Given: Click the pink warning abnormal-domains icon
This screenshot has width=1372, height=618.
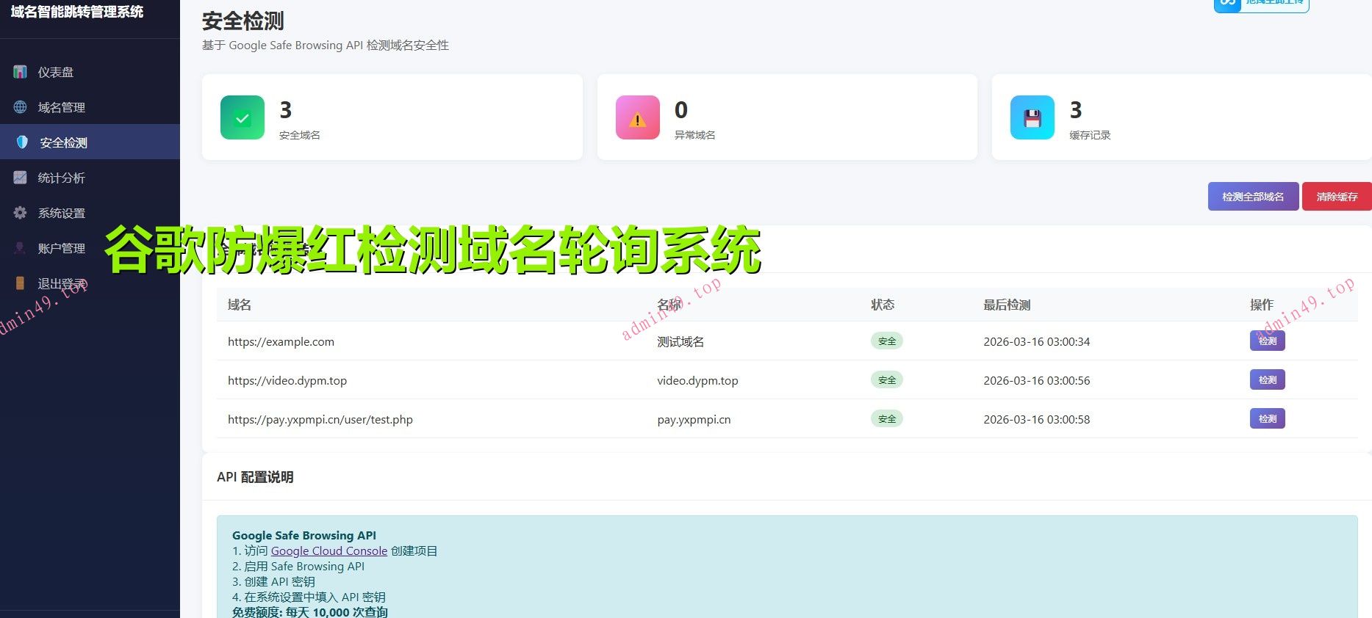Looking at the screenshot, I should coord(637,117).
